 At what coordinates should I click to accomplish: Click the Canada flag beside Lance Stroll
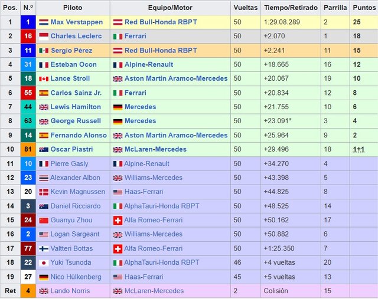click(x=44, y=78)
